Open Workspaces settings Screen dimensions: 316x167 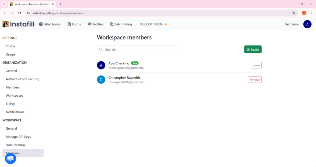tap(14, 96)
